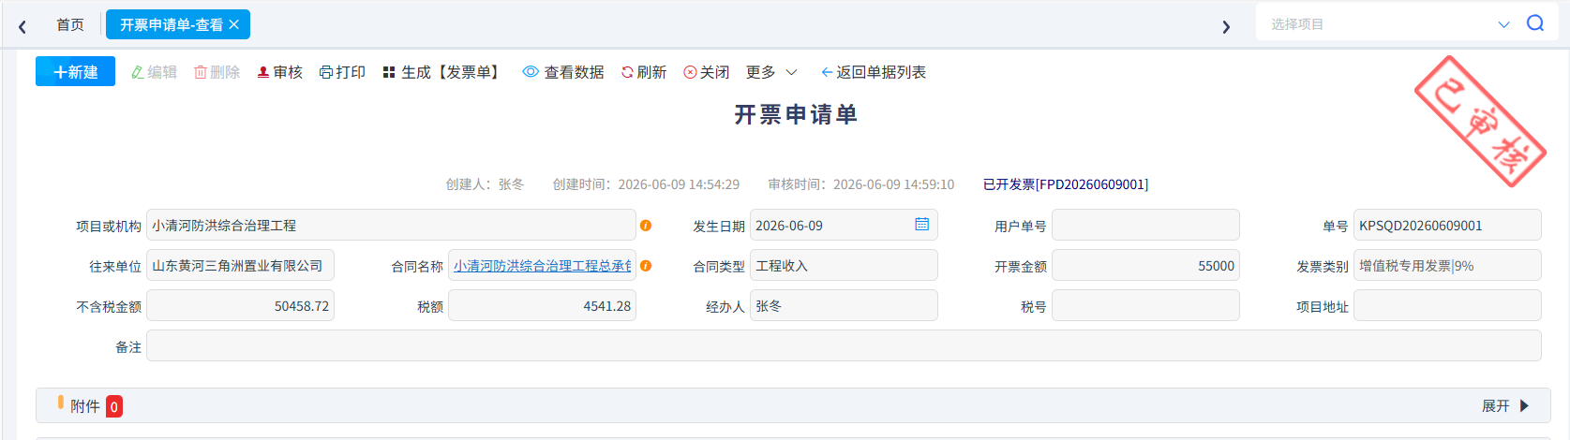Image resolution: width=1570 pixels, height=440 pixels.
Task: Click the 审核 toolbar button
Action: [279, 72]
